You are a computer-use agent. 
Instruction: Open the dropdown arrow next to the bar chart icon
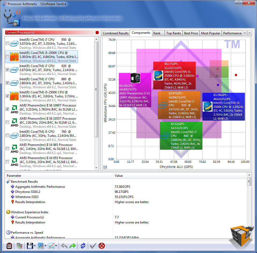45,246
